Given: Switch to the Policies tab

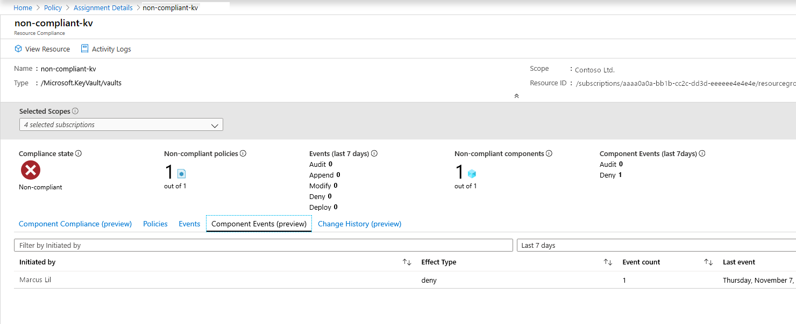Looking at the screenshot, I should (155, 224).
